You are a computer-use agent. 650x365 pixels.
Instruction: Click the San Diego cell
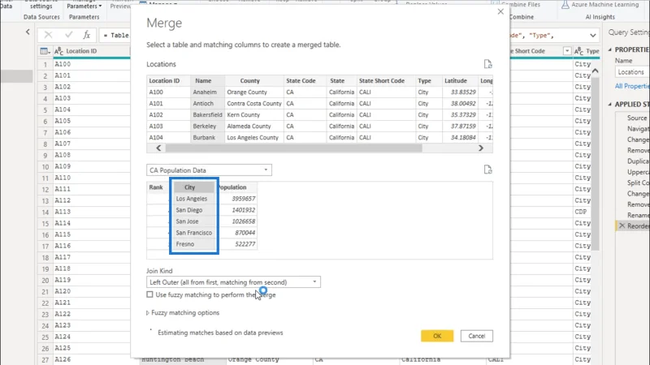[194, 210]
